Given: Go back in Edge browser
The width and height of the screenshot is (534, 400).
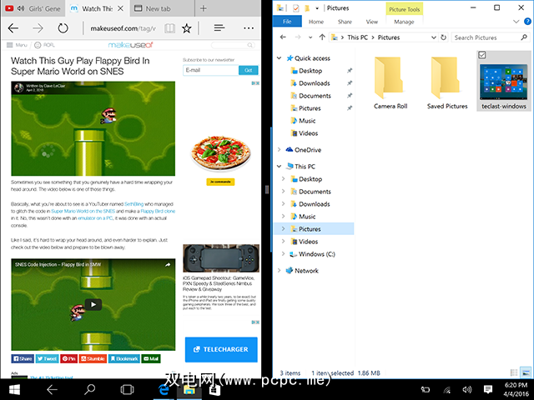Looking at the screenshot, I should point(13,28).
